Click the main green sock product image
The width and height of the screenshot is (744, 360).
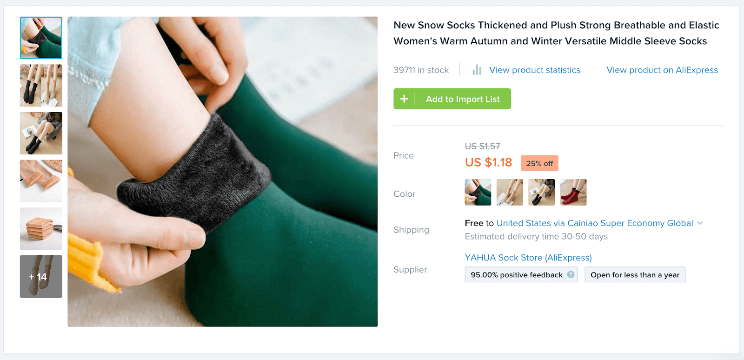(x=222, y=172)
